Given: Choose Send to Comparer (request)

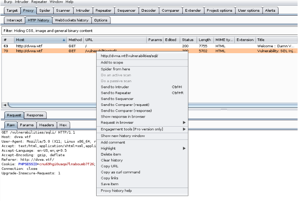Looking at the screenshot, I should (143, 105).
